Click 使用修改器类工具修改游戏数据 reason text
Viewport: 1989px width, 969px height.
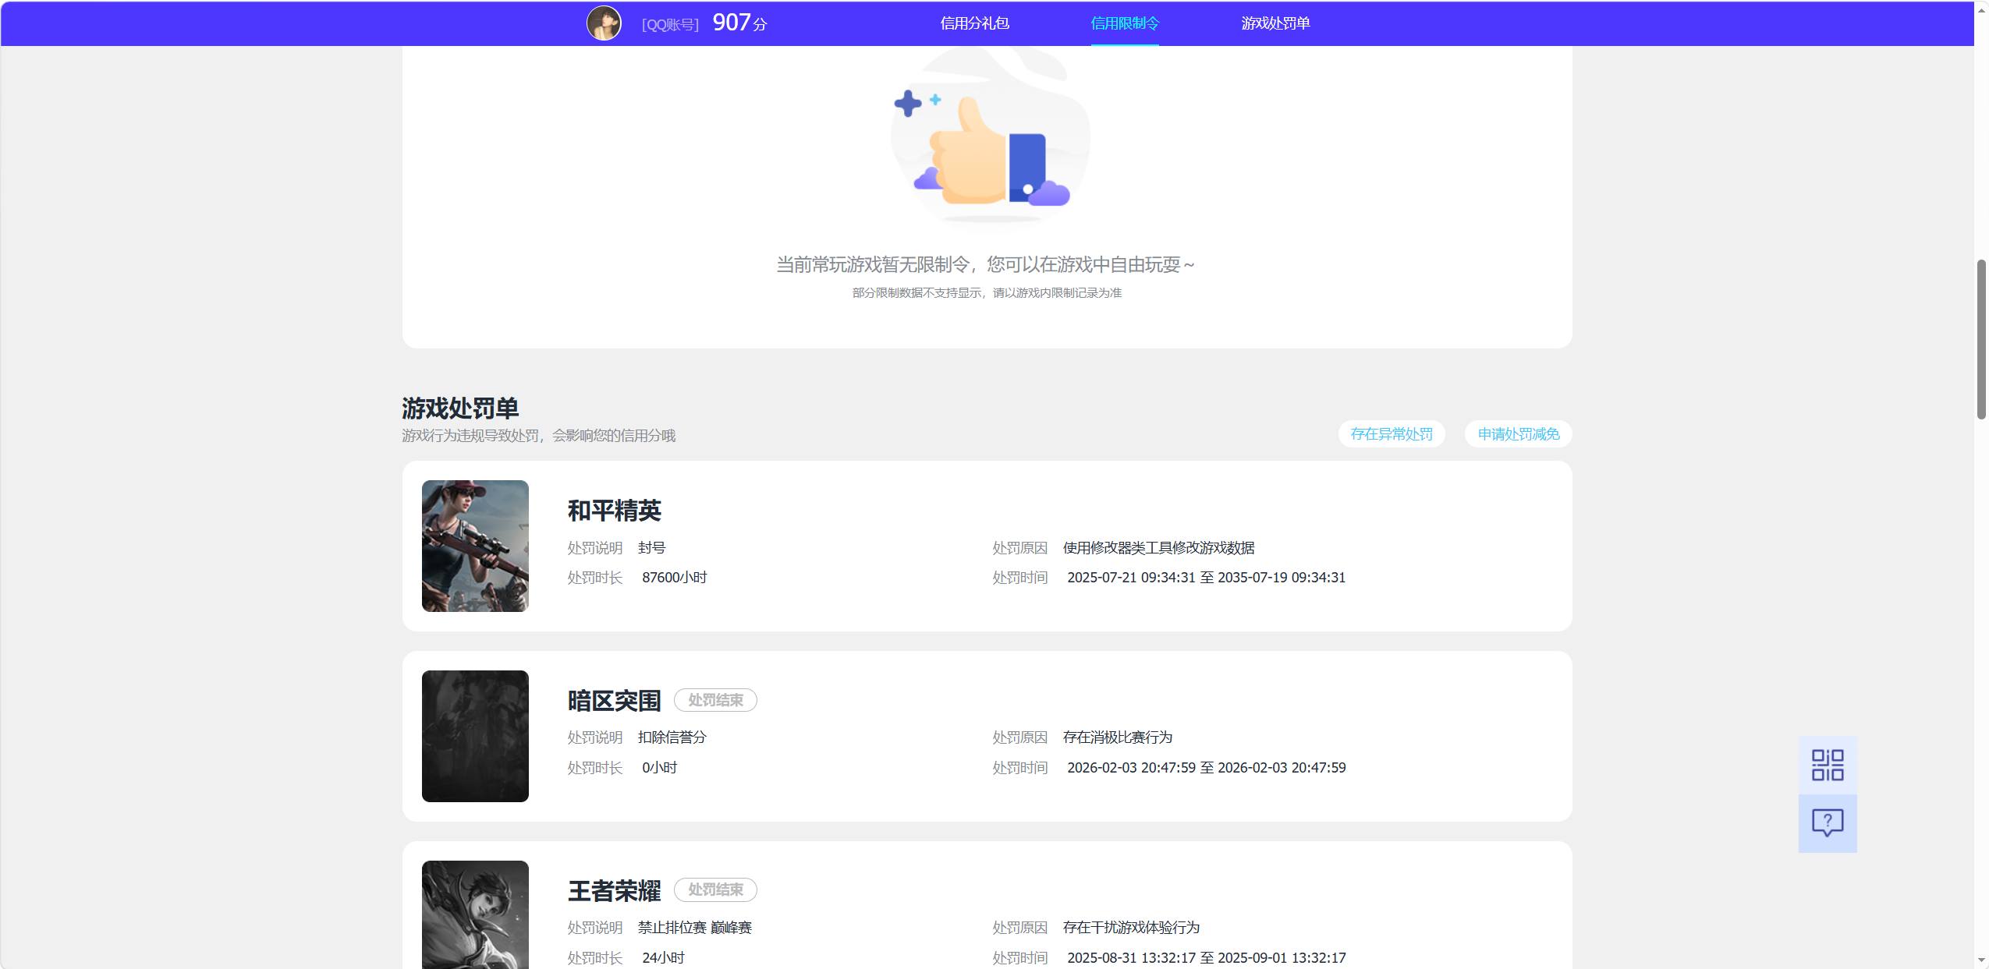click(1158, 548)
